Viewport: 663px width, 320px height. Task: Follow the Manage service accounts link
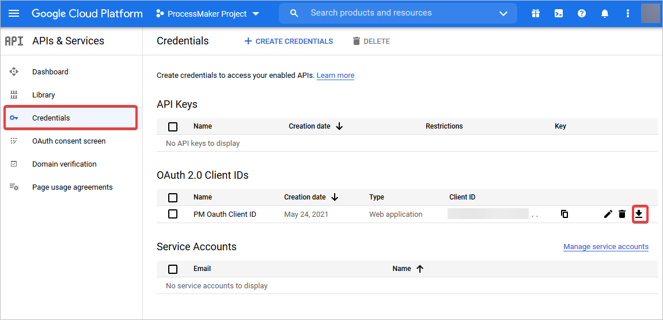[605, 247]
